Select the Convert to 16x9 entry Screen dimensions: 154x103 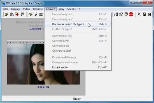[x=78, y=51]
